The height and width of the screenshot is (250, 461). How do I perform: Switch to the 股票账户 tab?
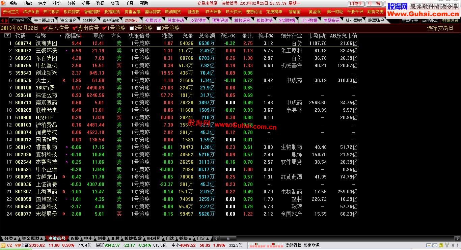point(376,21)
